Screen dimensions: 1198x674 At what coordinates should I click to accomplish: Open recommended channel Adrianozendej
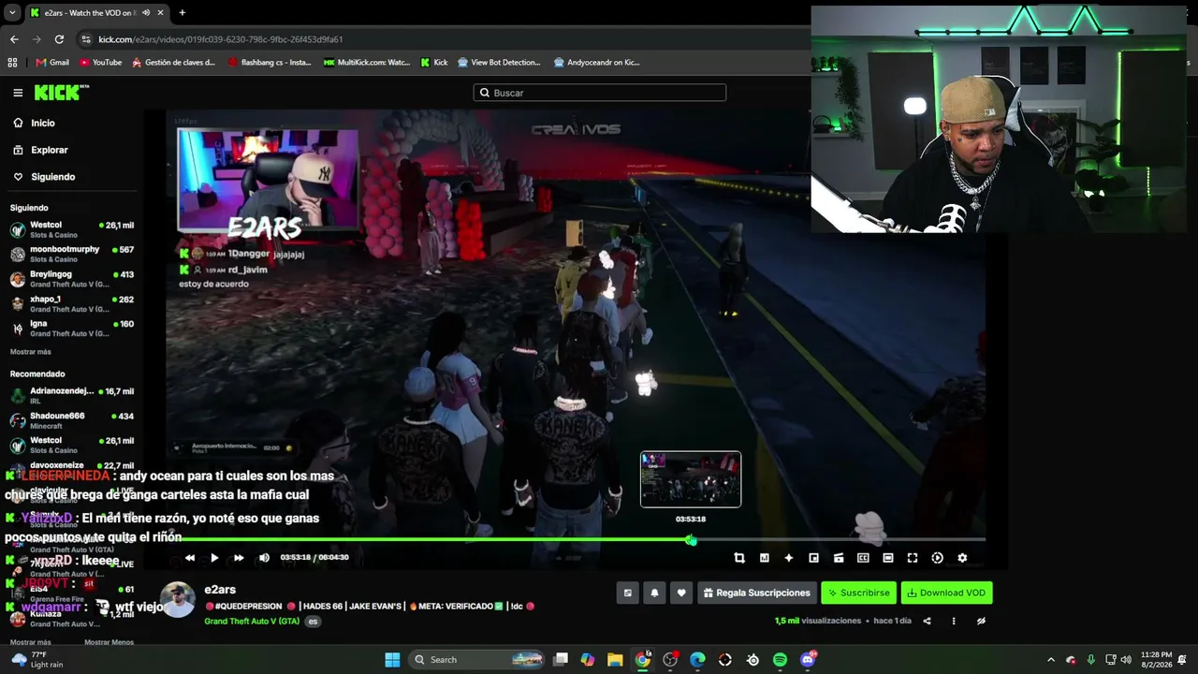tap(72, 395)
